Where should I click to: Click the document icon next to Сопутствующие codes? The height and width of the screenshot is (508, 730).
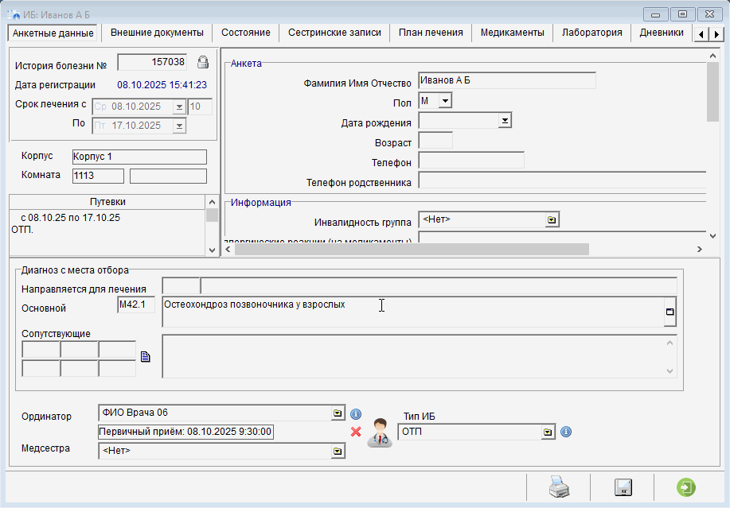145,357
